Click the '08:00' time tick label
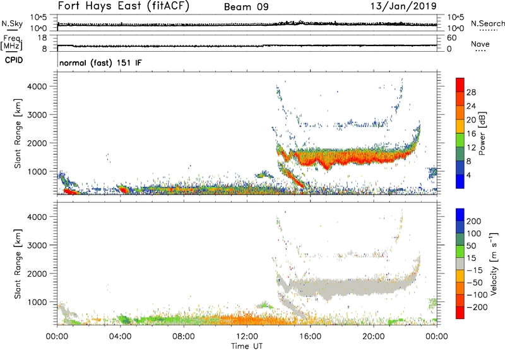This screenshot has height=350, width=505. pos(184,337)
